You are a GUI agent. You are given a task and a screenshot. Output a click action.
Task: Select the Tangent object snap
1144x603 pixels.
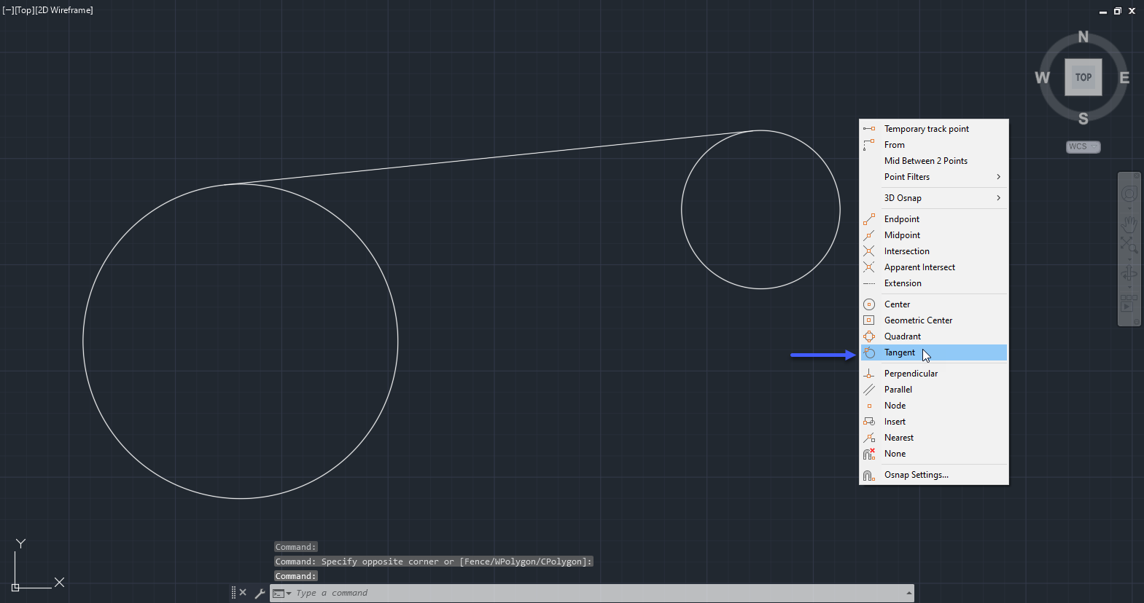click(x=934, y=352)
